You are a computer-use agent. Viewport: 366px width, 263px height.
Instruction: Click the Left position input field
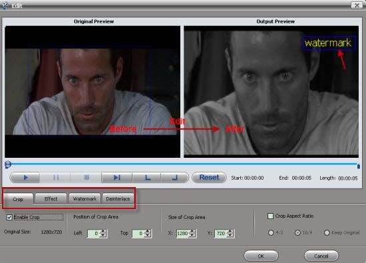tap(93, 234)
